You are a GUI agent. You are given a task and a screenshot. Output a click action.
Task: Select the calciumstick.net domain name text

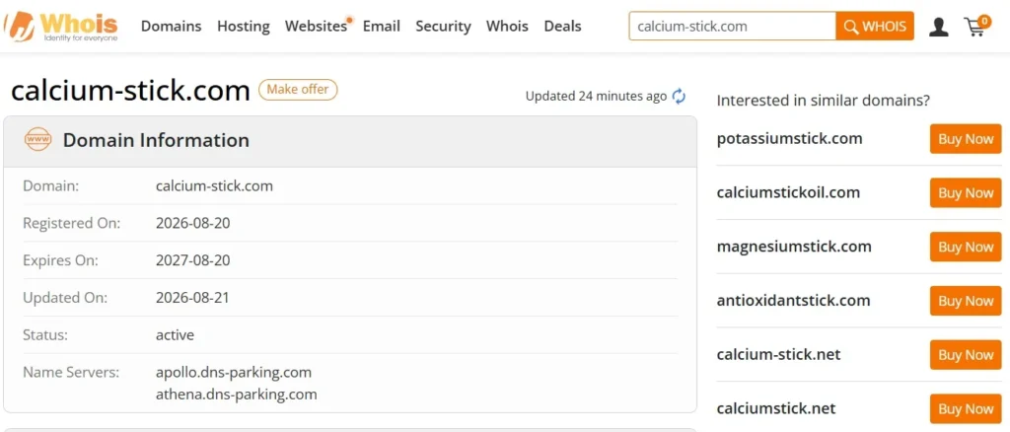pos(776,408)
